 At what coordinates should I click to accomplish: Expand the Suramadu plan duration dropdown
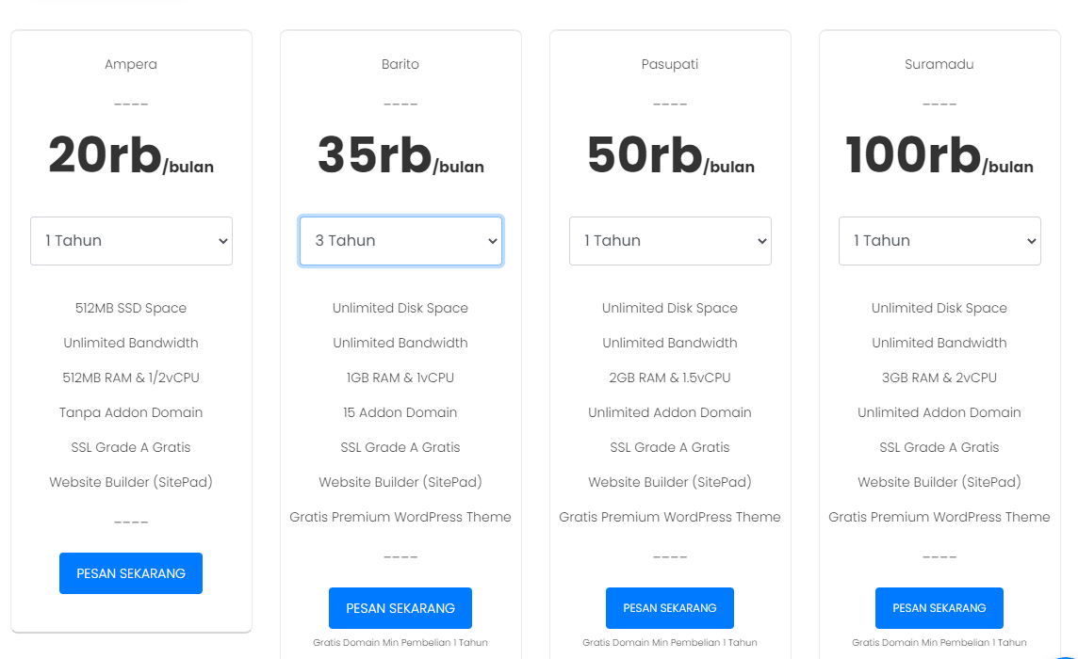[x=939, y=241]
